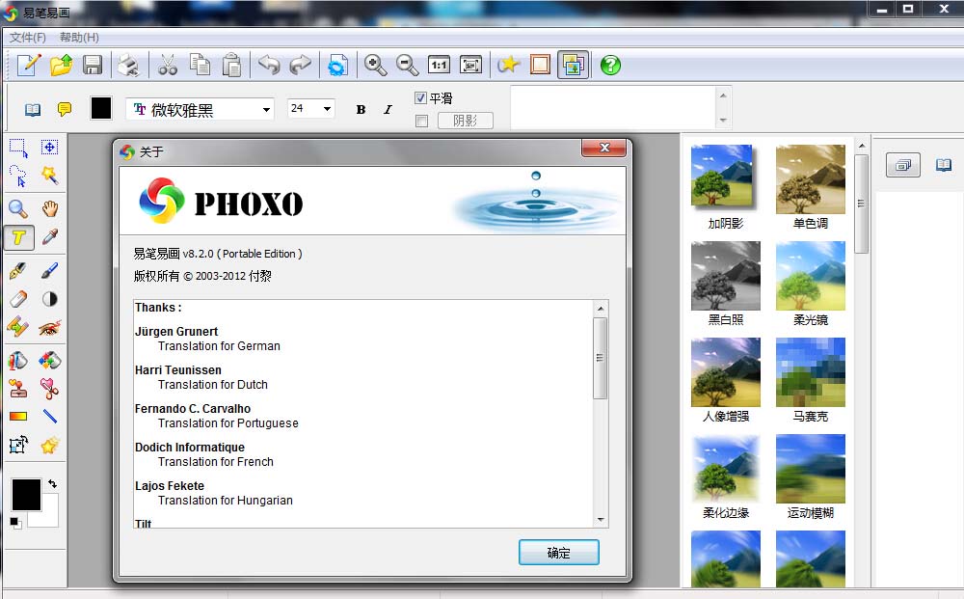Screen dimensions: 964x599
Task: Enable the 阴影 shadow checkbox
Action: (421, 121)
